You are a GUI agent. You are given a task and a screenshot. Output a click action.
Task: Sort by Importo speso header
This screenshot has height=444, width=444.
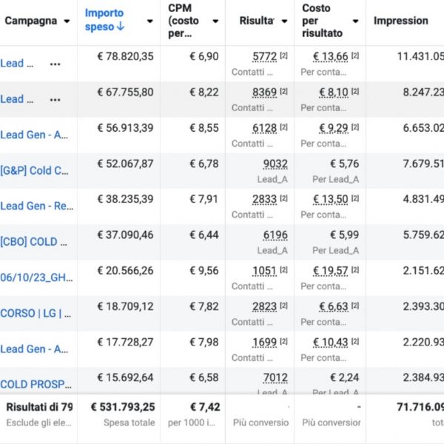coord(104,20)
